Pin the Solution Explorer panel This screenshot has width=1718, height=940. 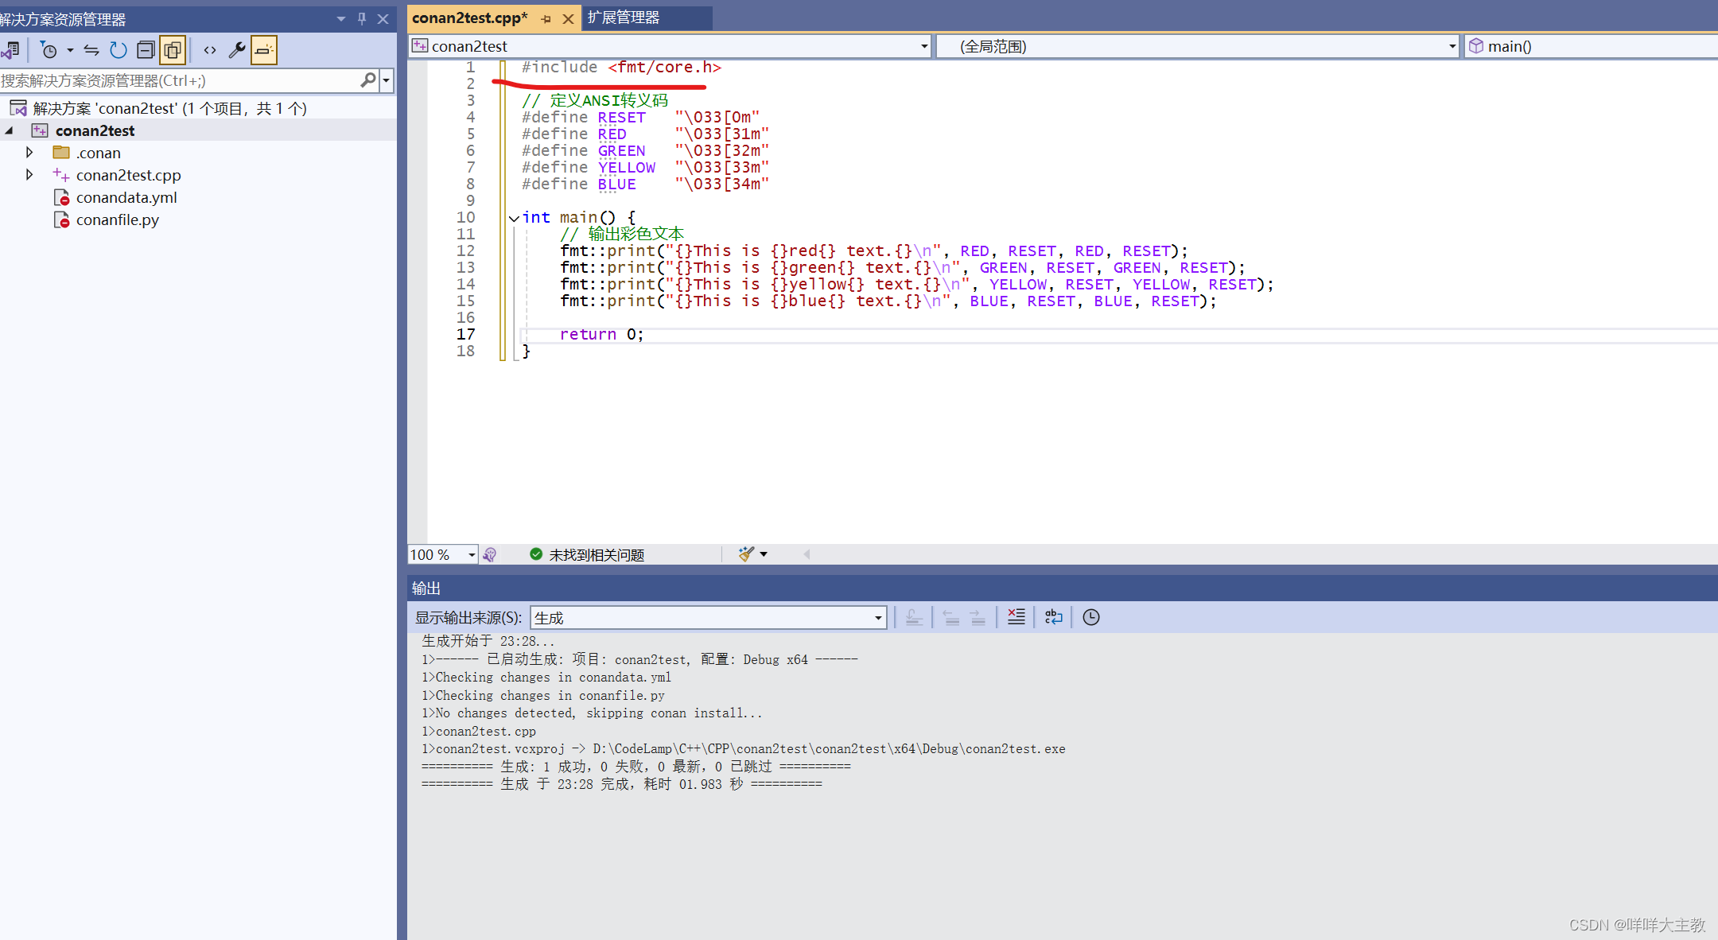coord(362,18)
